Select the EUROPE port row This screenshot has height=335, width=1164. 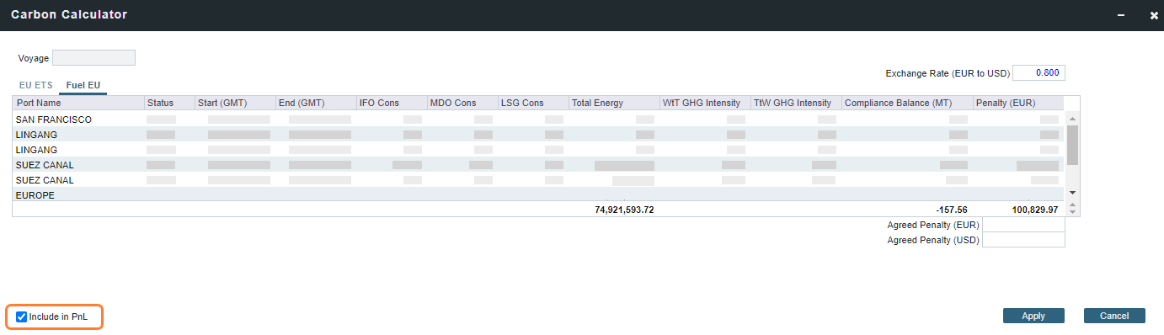[x=539, y=194]
